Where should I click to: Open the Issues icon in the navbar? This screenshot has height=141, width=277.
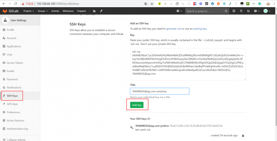click(234, 11)
